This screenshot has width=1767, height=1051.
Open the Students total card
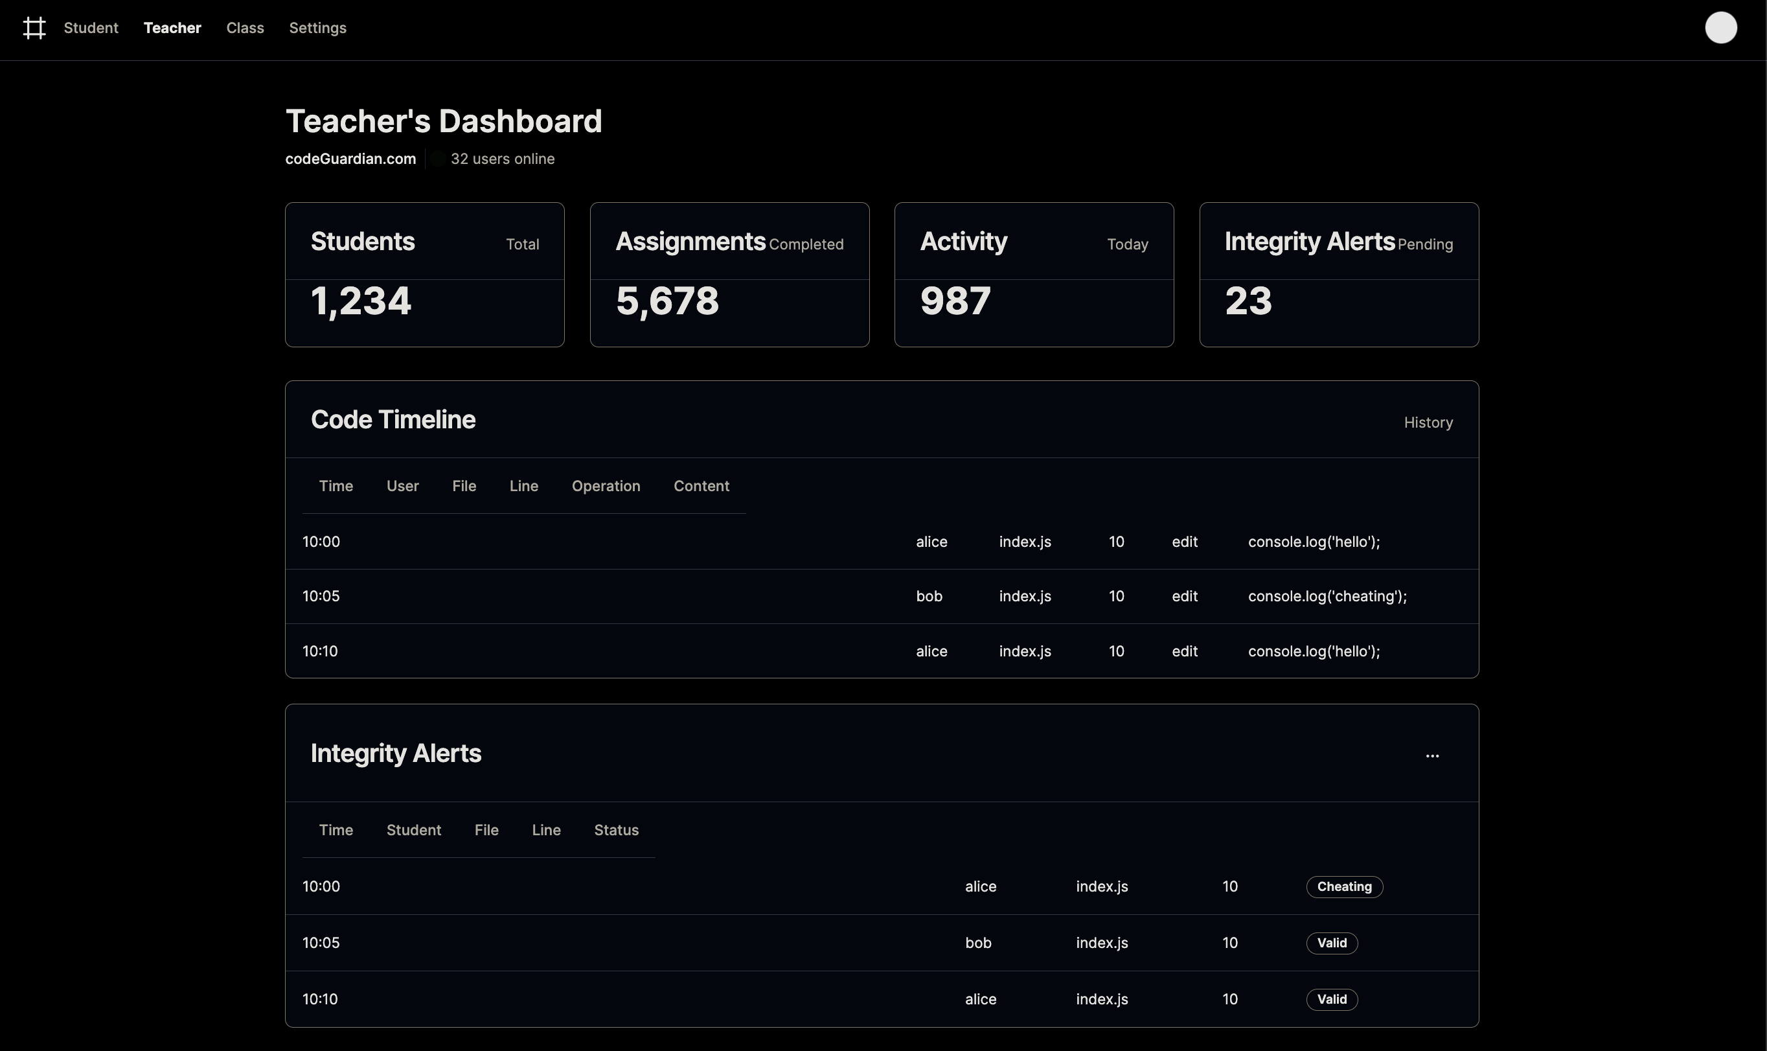(x=425, y=275)
